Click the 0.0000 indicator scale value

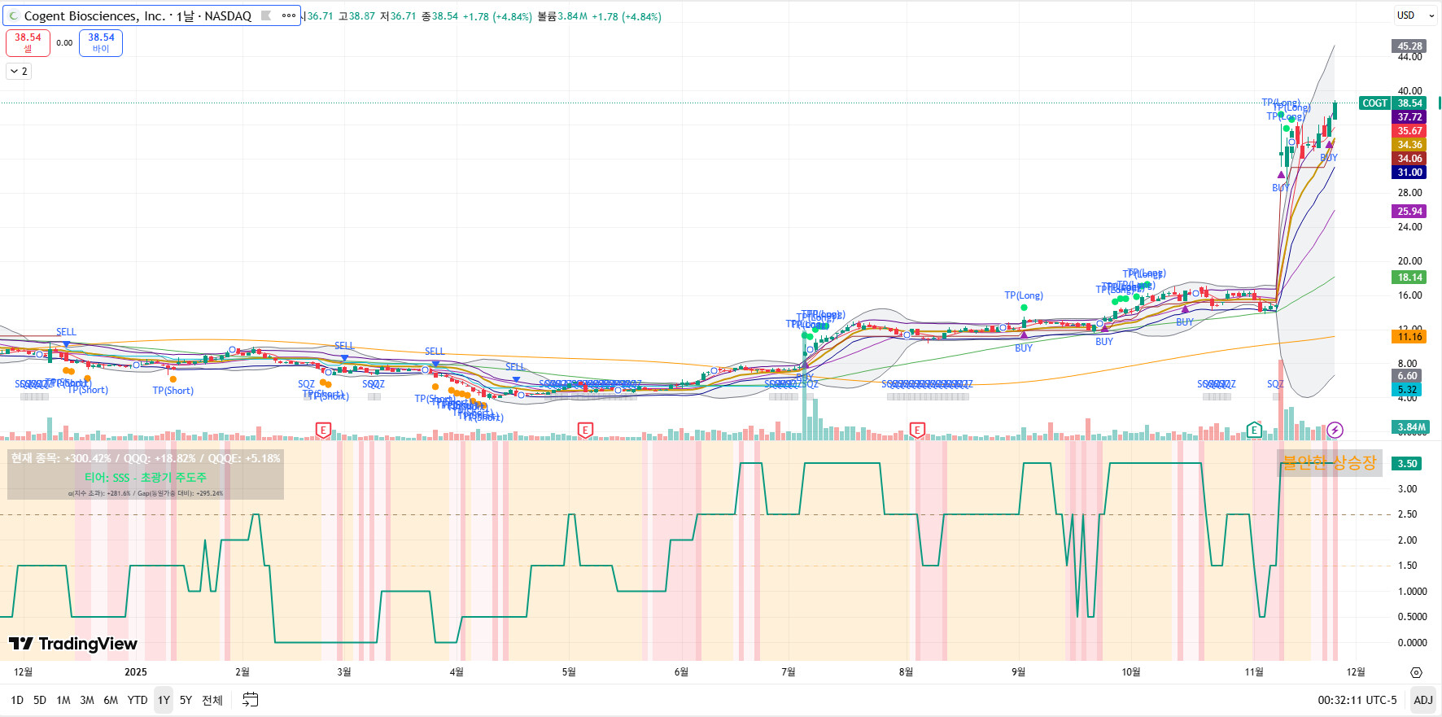tap(1412, 643)
